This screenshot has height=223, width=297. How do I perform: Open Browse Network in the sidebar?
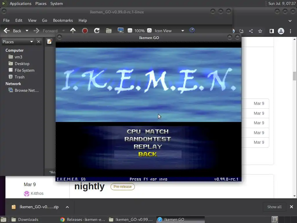(x=26, y=90)
